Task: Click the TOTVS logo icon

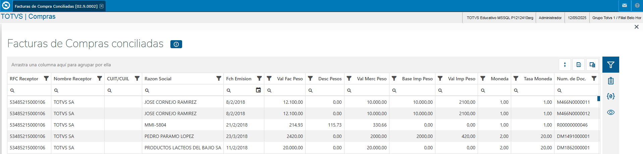Action: coord(6,6)
